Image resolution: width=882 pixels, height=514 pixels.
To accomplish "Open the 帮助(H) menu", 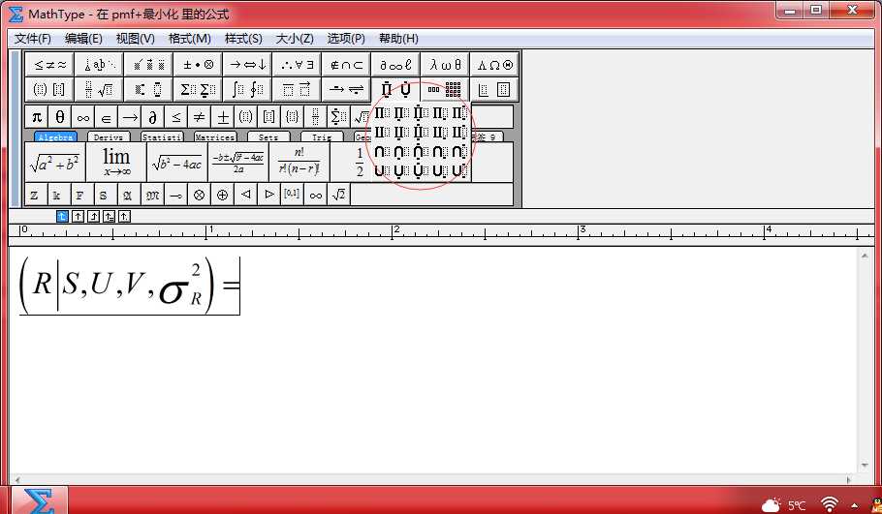I will 398,38.
